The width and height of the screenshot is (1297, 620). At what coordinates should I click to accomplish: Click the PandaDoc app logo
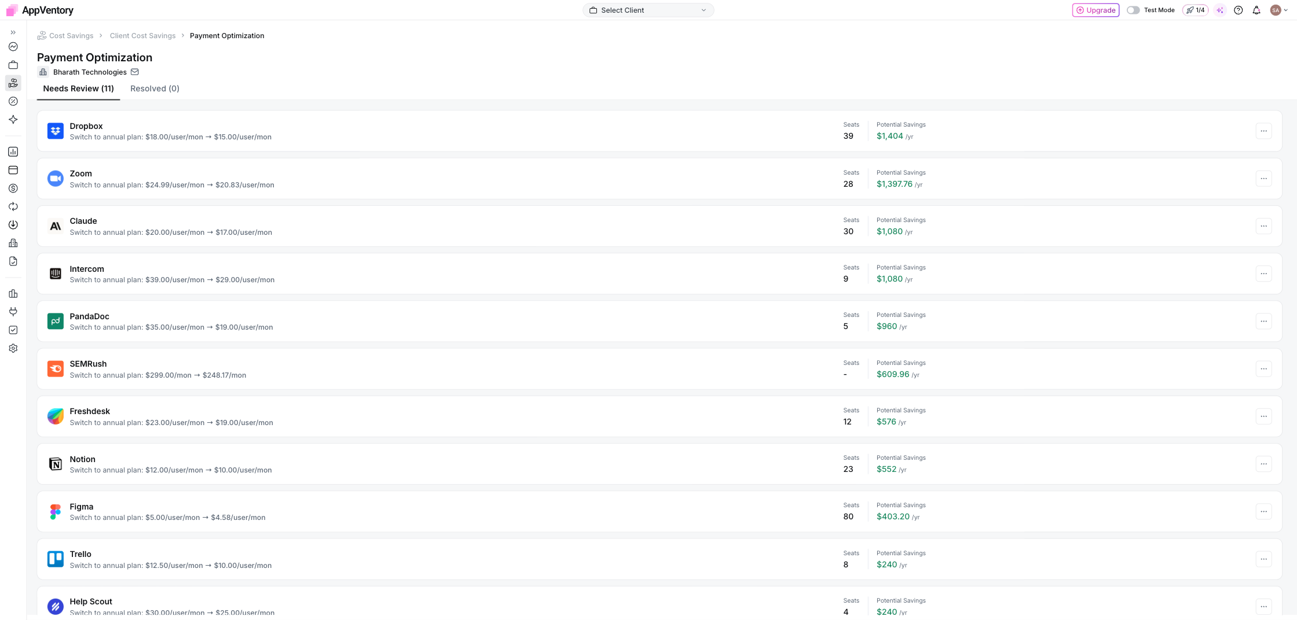56,321
